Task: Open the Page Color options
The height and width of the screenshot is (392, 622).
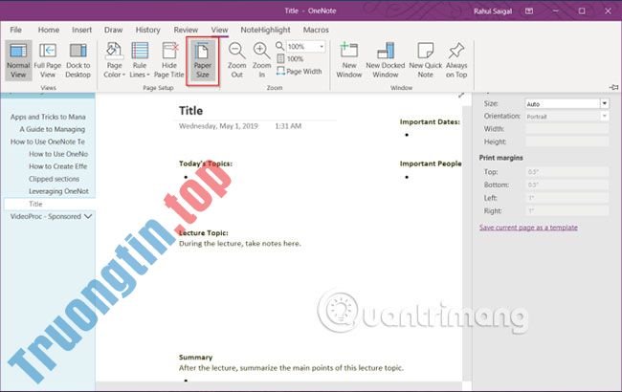Action: point(114,60)
